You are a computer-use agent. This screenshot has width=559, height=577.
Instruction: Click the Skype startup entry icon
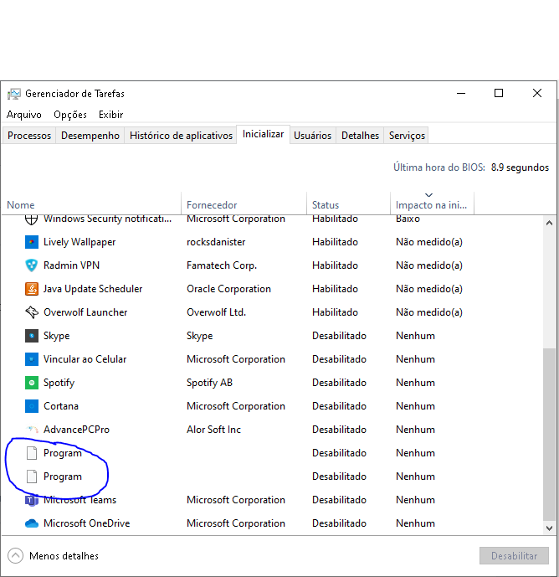(x=32, y=336)
